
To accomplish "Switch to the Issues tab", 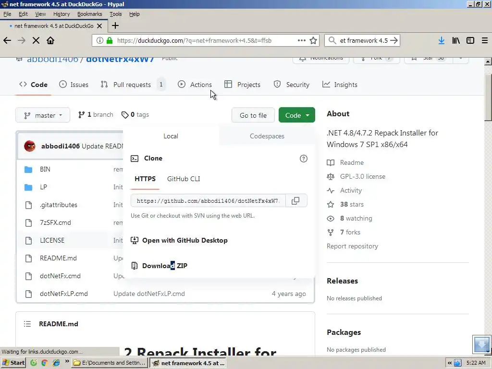I will 74,85.
